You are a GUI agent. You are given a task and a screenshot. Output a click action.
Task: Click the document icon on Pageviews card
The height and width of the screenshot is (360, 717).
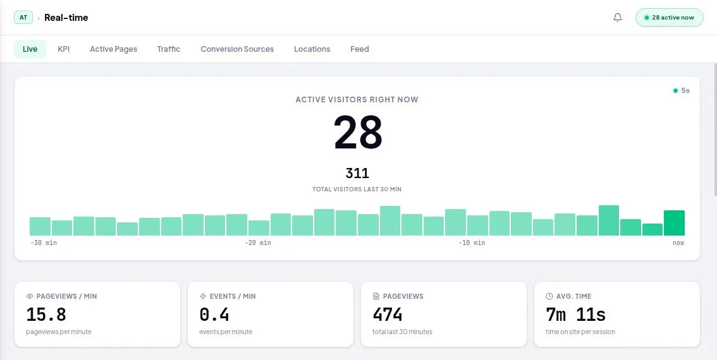point(376,296)
